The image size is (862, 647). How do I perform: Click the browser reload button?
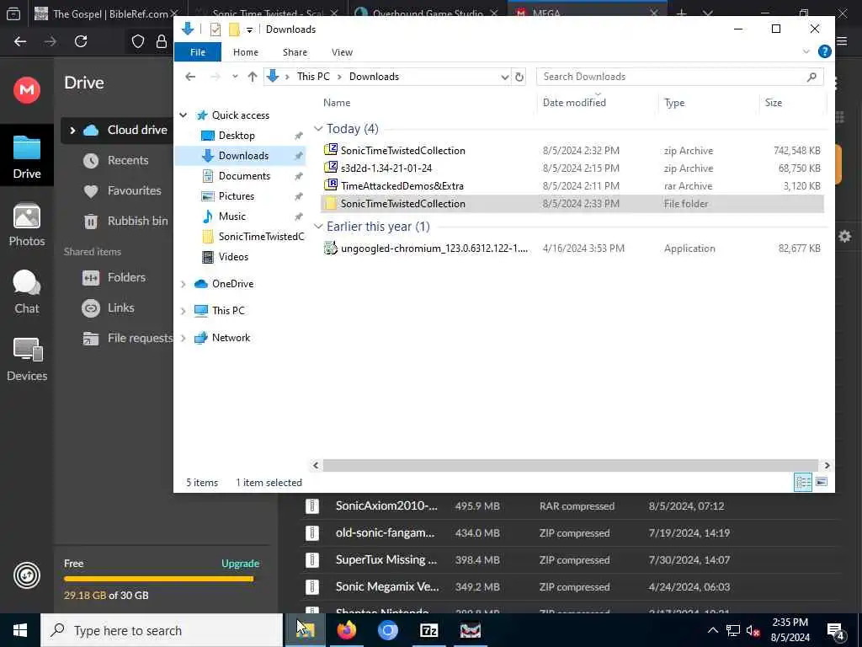[81, 41]
